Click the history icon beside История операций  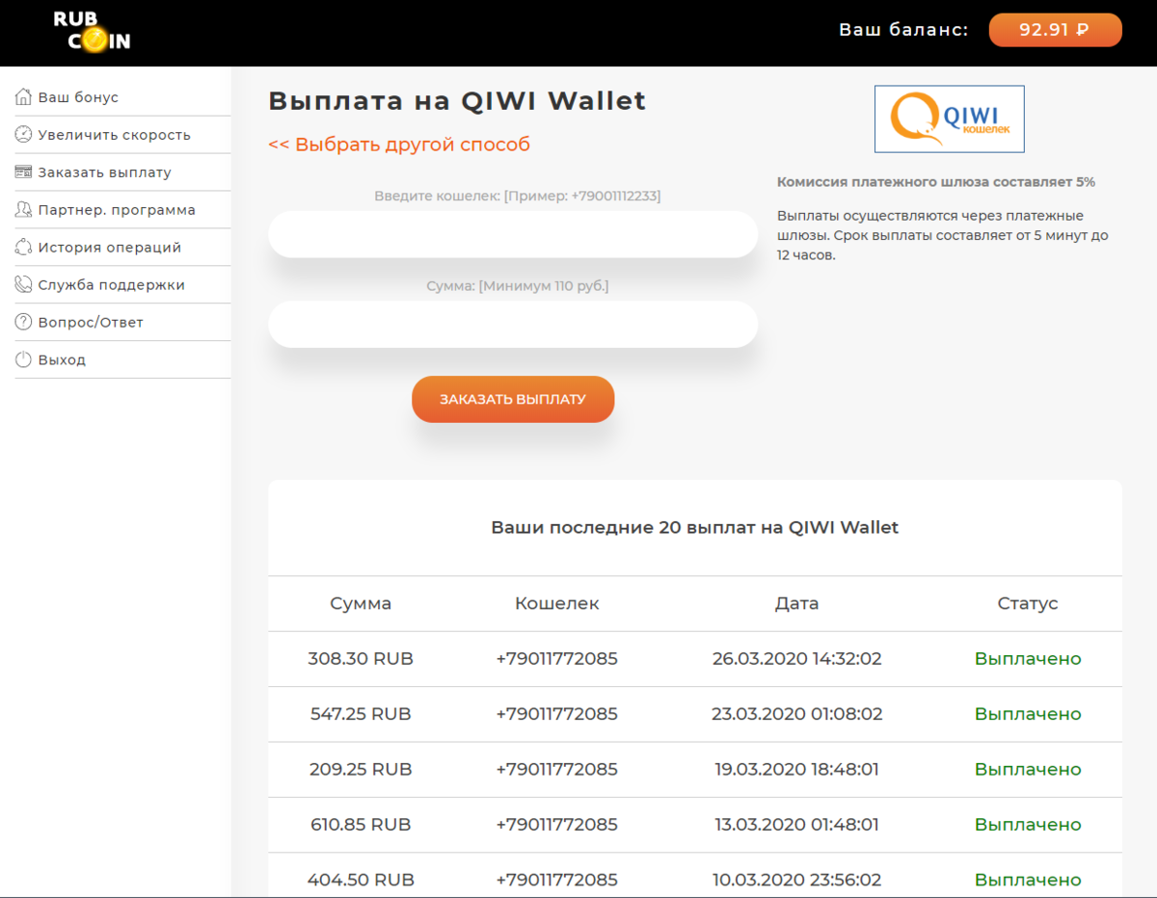pos(24,248)
